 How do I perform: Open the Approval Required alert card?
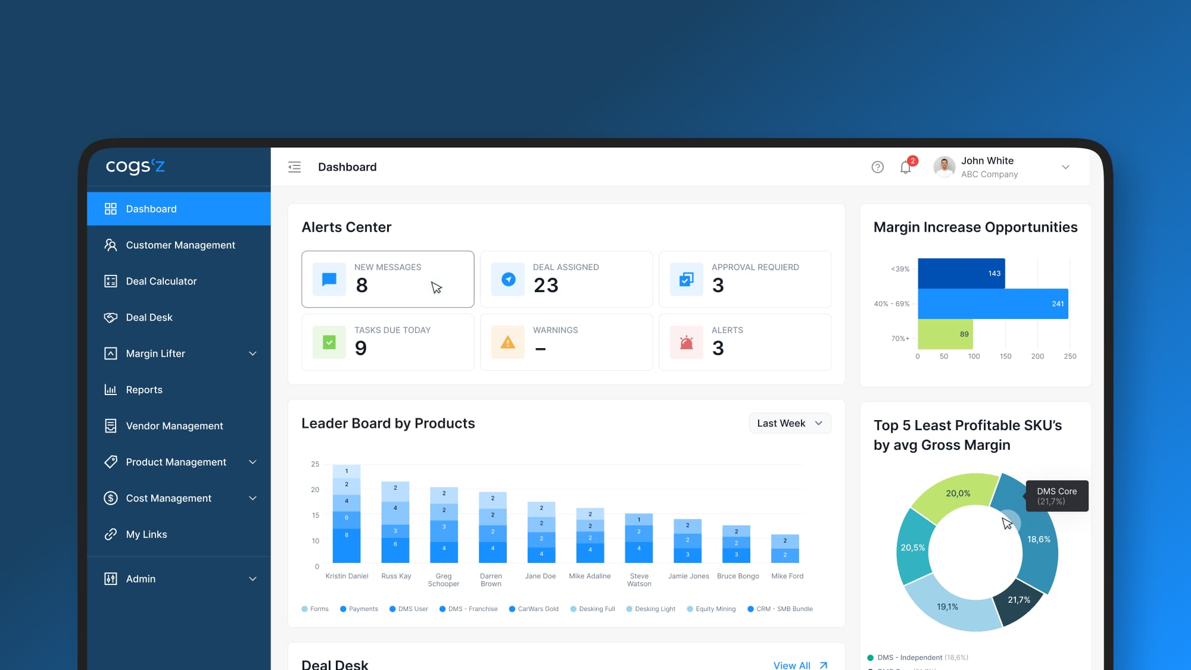[x=745, y=279]
